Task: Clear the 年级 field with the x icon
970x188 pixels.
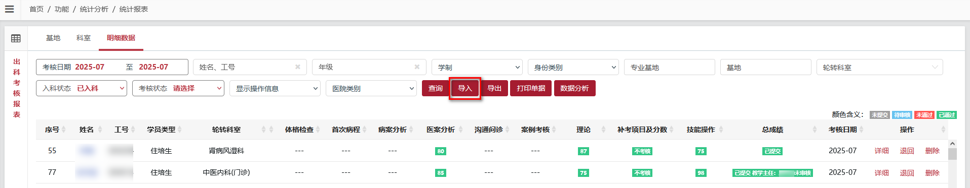Action: coord(417,67)
